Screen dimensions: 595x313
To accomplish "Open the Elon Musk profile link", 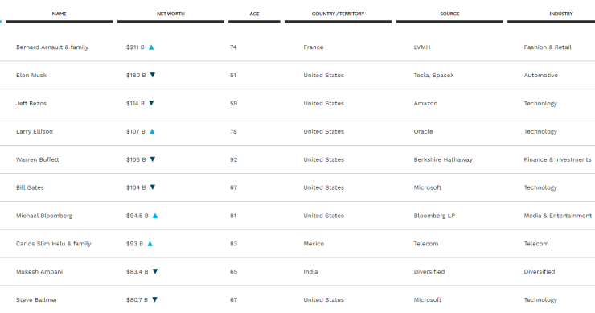I will click(31, 75).
